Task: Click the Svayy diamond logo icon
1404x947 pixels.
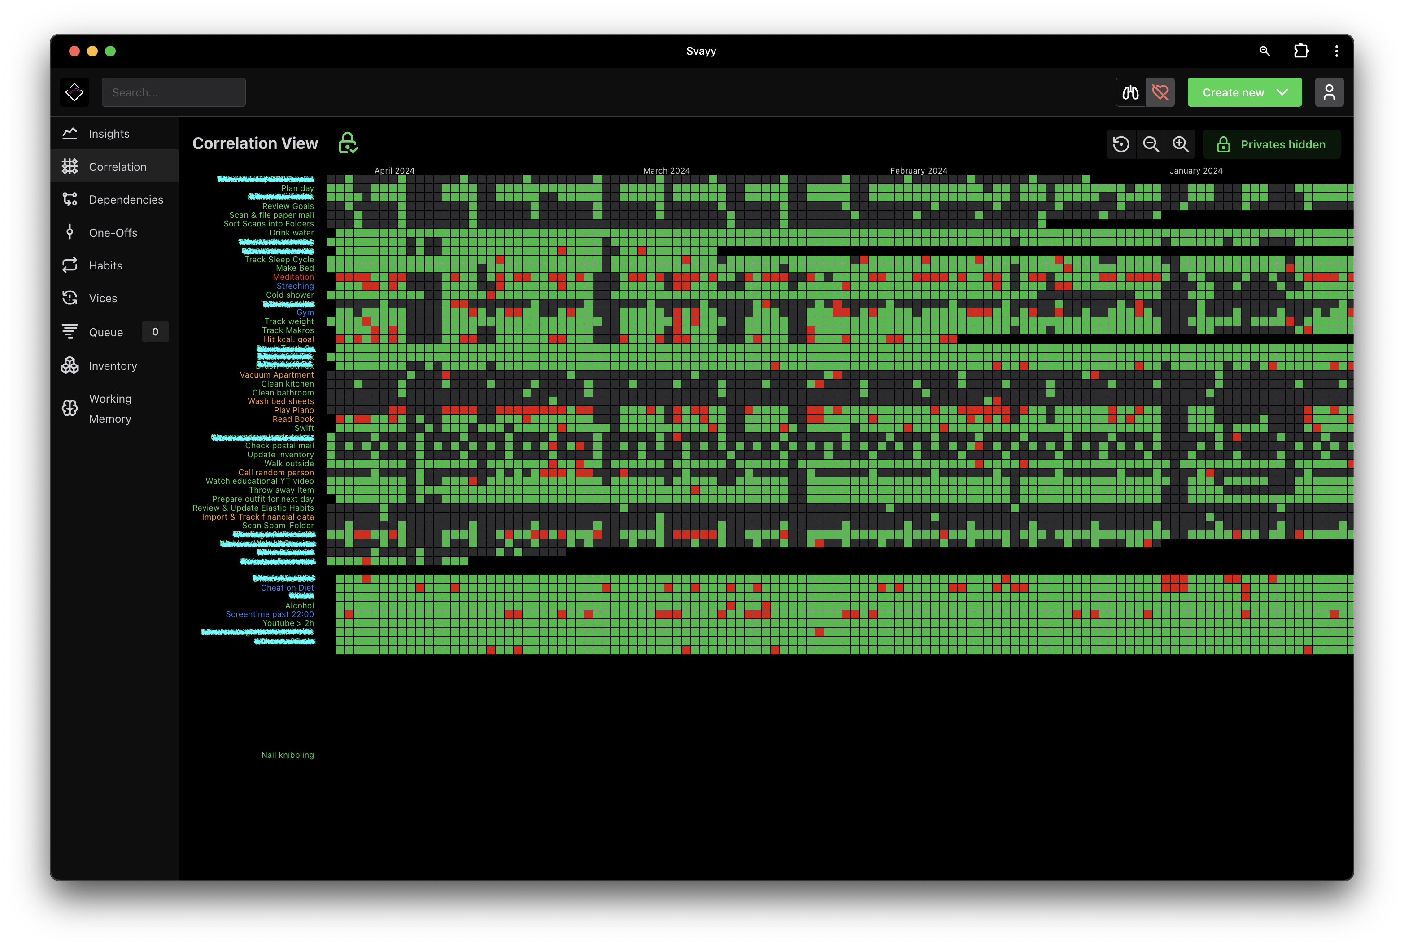Action: tap(74, 92)
